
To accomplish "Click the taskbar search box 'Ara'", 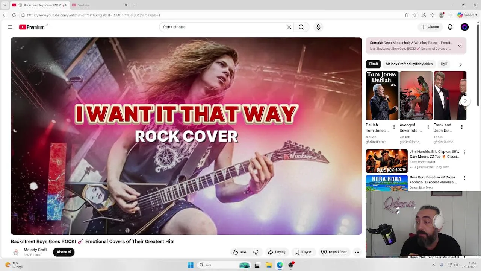I will [224, 265].
